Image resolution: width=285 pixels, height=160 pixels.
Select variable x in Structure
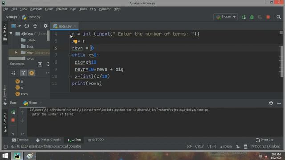(19, 88)
